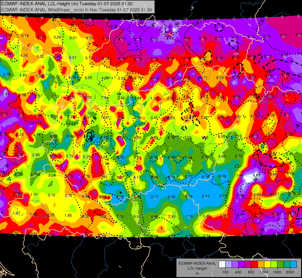Click the wind shear value '0.704'

(35, 175)
